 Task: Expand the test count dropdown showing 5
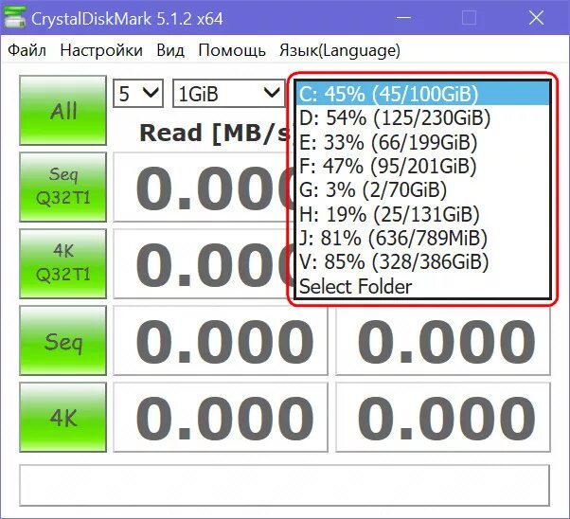(x=138, y=94)
